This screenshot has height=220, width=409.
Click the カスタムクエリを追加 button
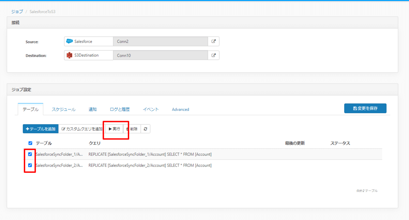(x=82, y=129)
